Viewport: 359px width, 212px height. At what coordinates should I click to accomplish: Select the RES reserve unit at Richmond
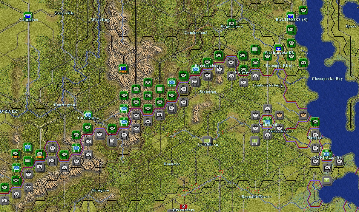coord(268,122)
